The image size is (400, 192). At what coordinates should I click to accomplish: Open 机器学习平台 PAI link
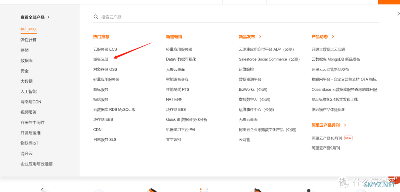181,130
